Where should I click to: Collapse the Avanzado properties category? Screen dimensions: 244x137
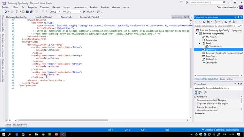[x=195, y=97]
